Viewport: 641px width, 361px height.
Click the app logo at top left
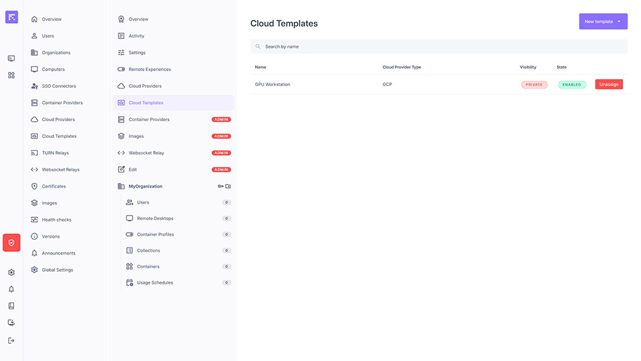(12, 17)
